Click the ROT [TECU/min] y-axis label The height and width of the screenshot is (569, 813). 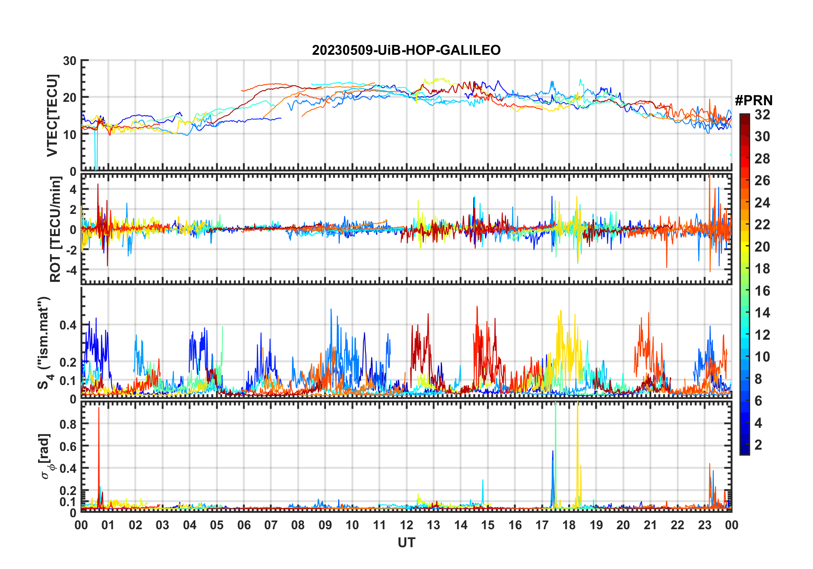tap(55, 229)
